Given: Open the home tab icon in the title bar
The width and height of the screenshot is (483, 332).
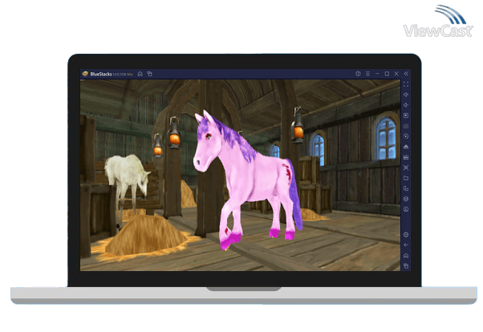Looking at the screenshot, I should 140,74.
